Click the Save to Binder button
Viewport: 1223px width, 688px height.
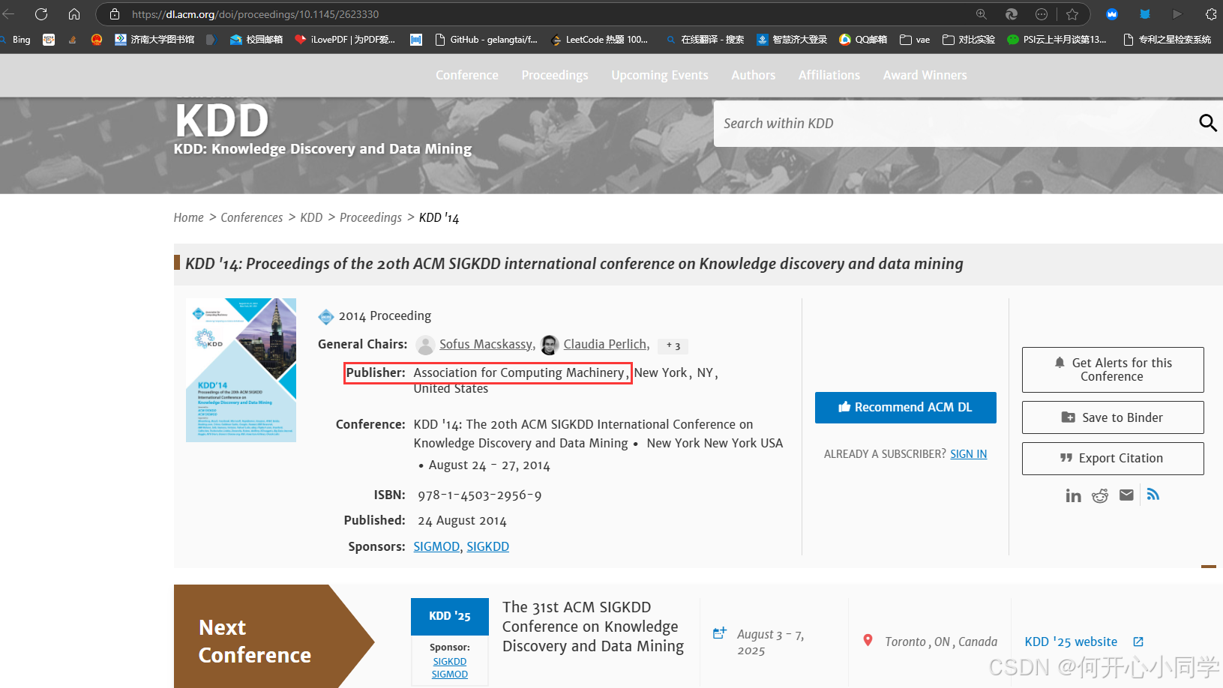tap(1113, 417)
